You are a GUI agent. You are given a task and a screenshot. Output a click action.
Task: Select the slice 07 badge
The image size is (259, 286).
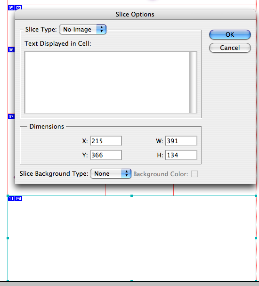[11, 117]
